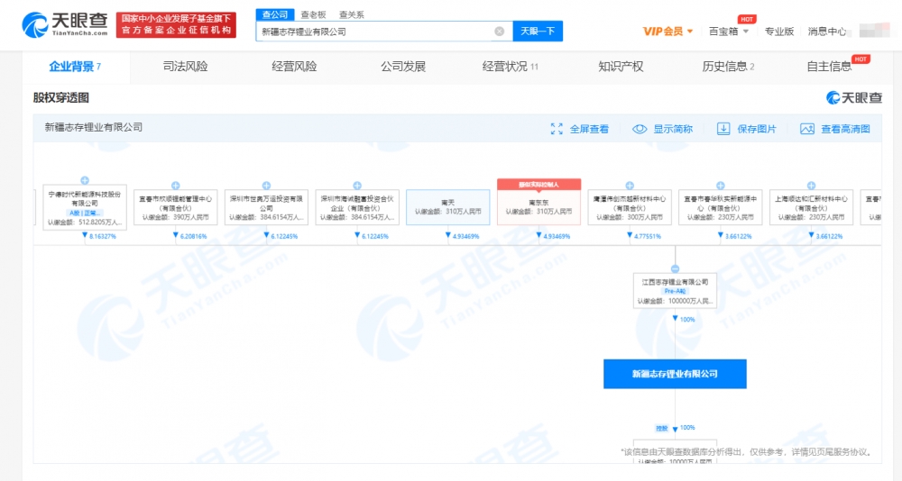Select the 宁德时代新能源科技股份有限公司 card
The height and width of the screenshot is (481, 902).
(x=85, y=207)
